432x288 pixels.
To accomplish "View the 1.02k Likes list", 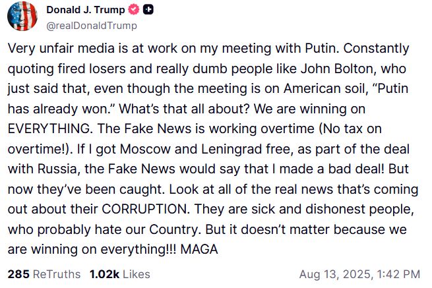I will [x=119, y=274].
